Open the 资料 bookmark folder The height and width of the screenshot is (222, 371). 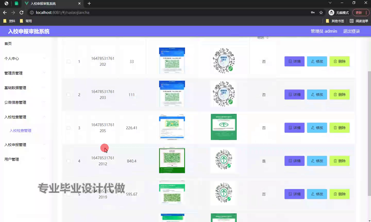point(9,21)
